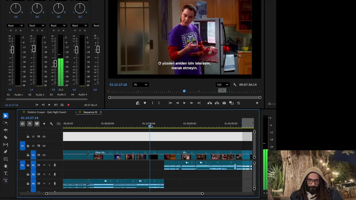Step forward one frame in Program Monitor
The width and height of the screenshot is (356, 200).
click(x=191, y=103)
